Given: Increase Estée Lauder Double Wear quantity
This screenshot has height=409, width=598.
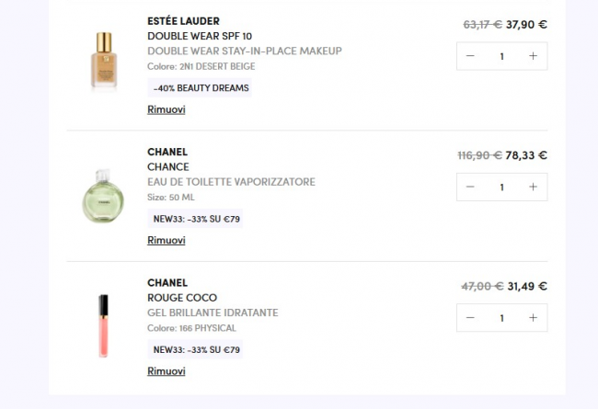Looking at the screenshot, I should [533, 56].
